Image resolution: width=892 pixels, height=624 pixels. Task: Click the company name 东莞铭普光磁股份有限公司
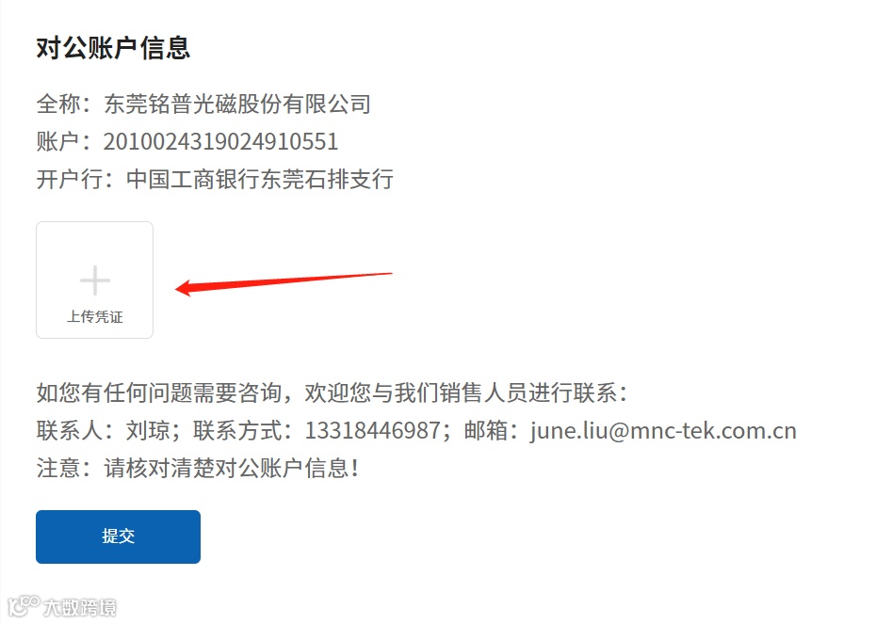237,104
